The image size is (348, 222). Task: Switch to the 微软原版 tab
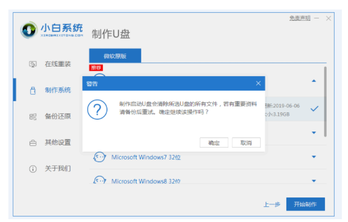(x=115, y=56)
